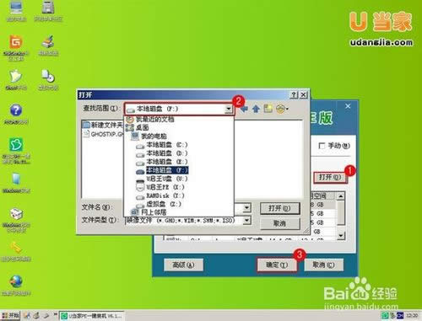Expand the 文件名 dropdown arrow

[246, 208]
